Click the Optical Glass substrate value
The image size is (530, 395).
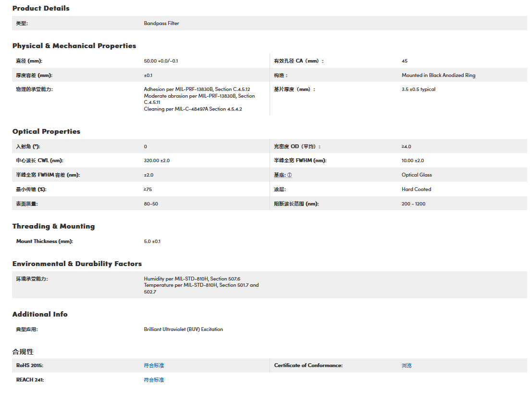[x=417, y=175]
